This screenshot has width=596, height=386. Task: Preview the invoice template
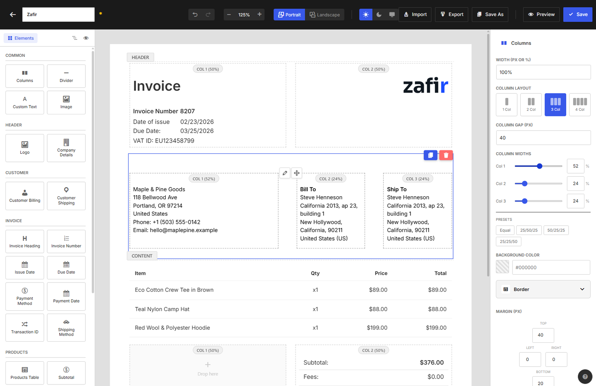pos(541,15)
